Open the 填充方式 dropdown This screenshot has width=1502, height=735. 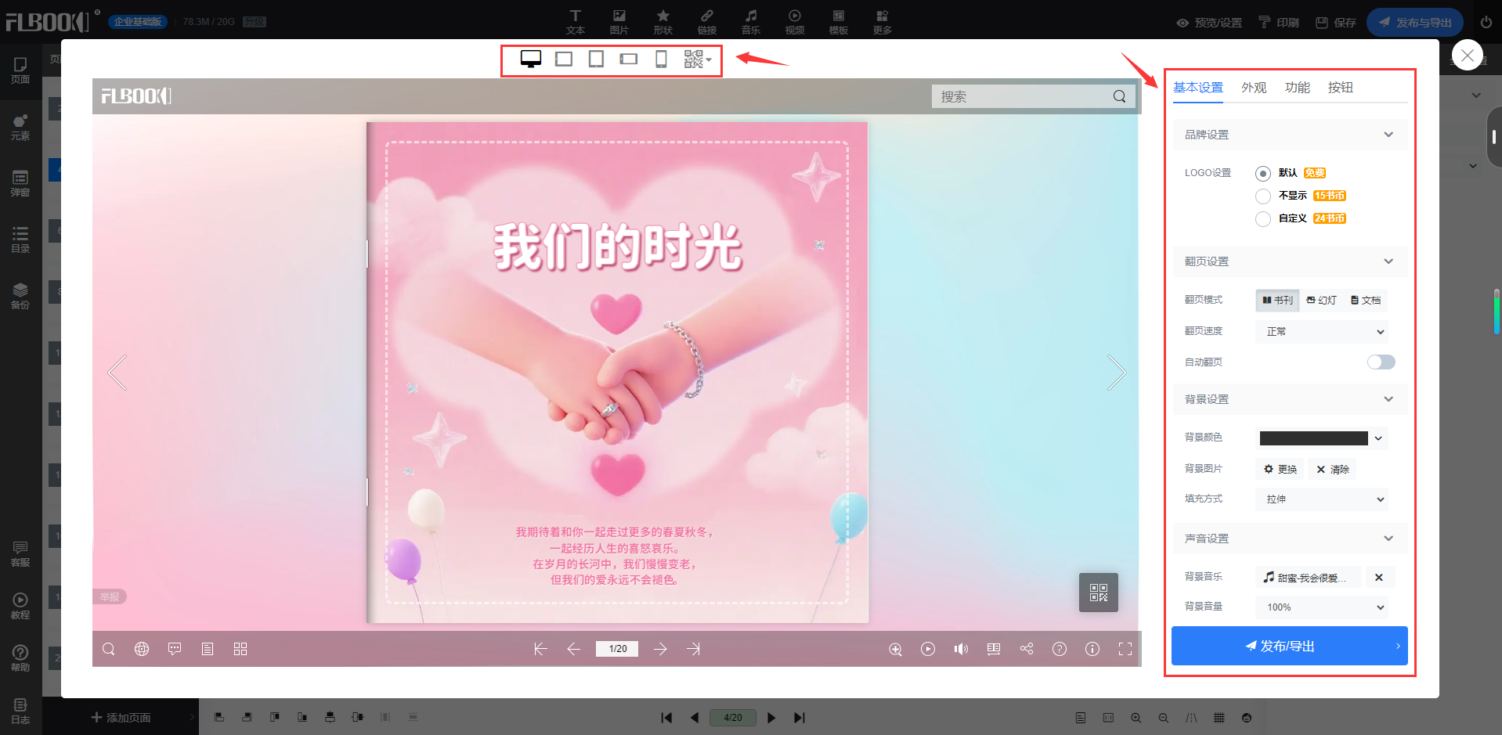1322,499
